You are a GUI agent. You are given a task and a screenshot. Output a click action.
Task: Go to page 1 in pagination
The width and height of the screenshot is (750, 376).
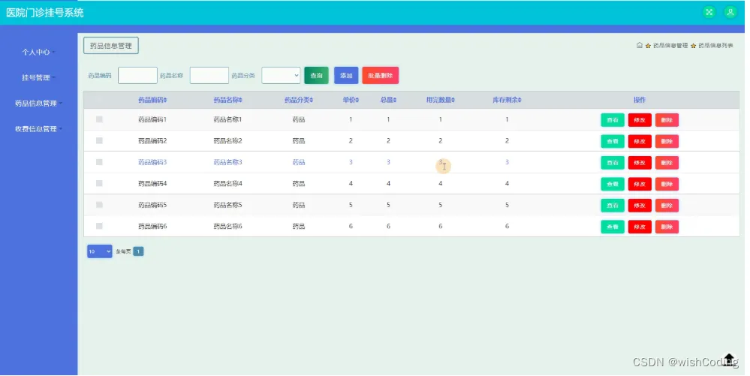pos(138,251)
